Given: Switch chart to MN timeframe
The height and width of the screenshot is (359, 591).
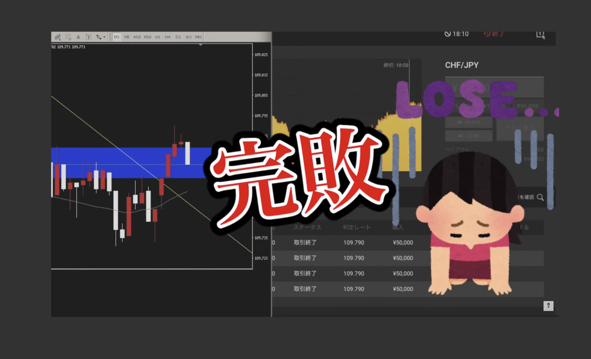Looking at the screenshot, I should [x=198, y=37].
